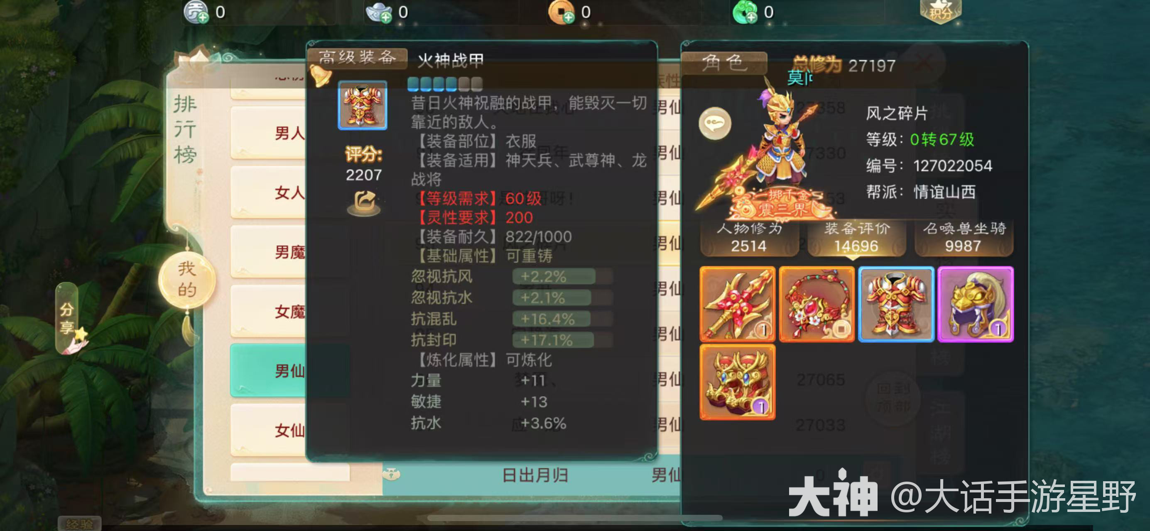Select the red gold boots equipment slot

(x=738, y=382)
